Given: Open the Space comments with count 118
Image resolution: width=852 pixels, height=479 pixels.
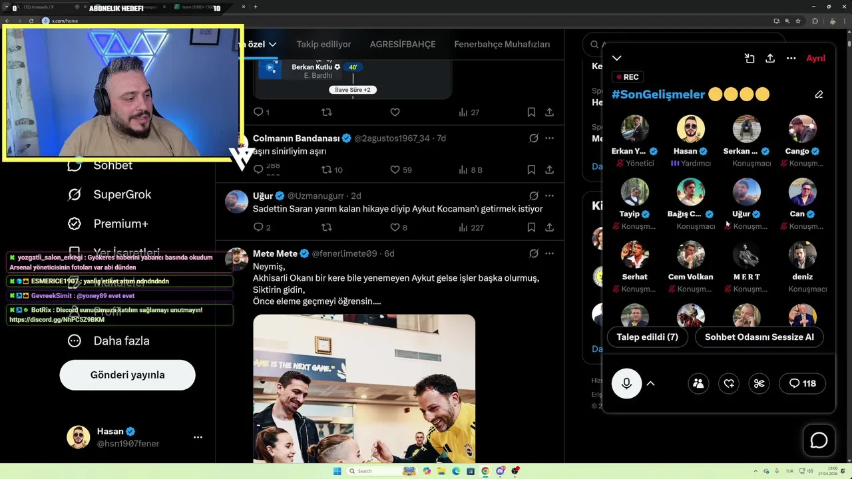Looking at the screenshot, I should click(802, 383).
